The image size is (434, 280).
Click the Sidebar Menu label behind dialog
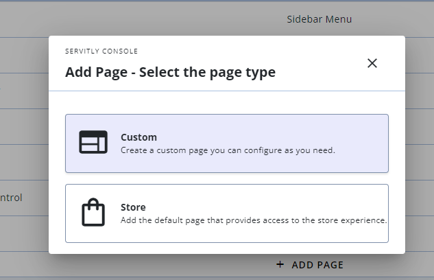319,19
